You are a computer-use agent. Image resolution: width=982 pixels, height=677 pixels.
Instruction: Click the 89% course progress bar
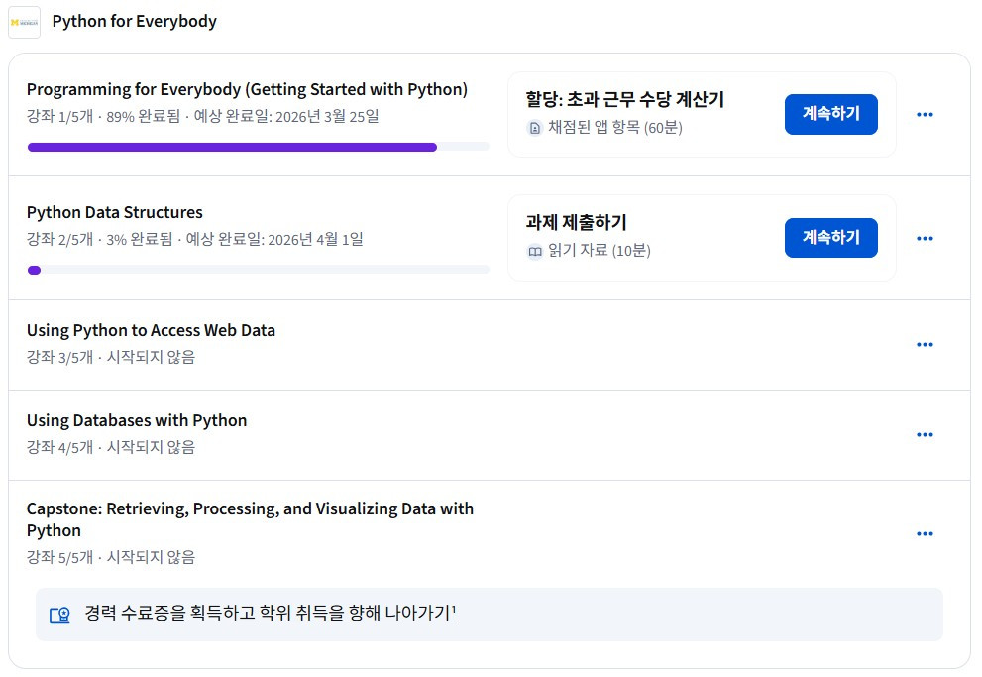tap(258, 147)
